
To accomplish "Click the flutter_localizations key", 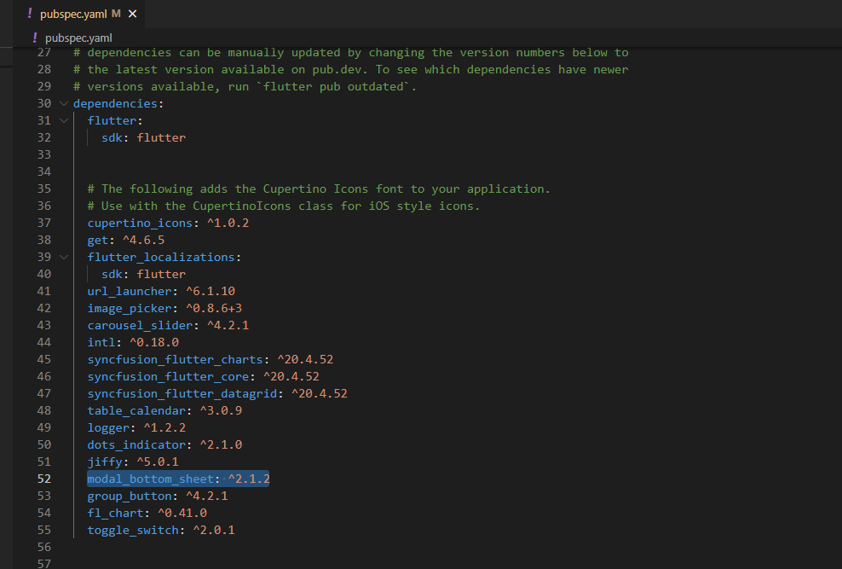I will click(x=160, y=258).
